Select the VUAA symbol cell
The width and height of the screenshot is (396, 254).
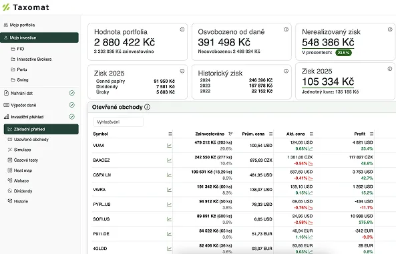click(x=99, y=146)
